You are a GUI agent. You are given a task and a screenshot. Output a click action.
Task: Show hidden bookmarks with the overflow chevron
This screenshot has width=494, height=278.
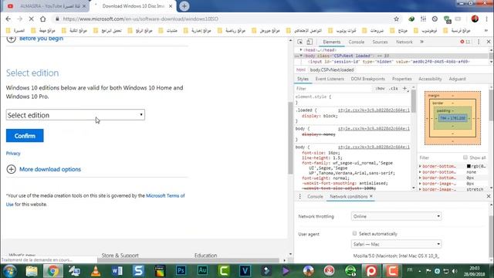pyautogui.click(x=486, y=31)
